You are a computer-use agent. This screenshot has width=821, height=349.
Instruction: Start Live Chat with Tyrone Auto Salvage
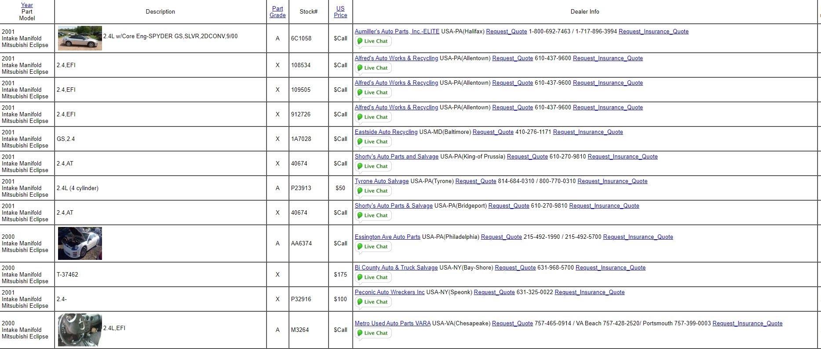tap(373, 191)
